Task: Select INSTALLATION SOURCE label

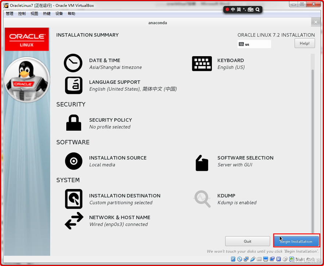Action: pyautogui.click(x=118, y=158)
